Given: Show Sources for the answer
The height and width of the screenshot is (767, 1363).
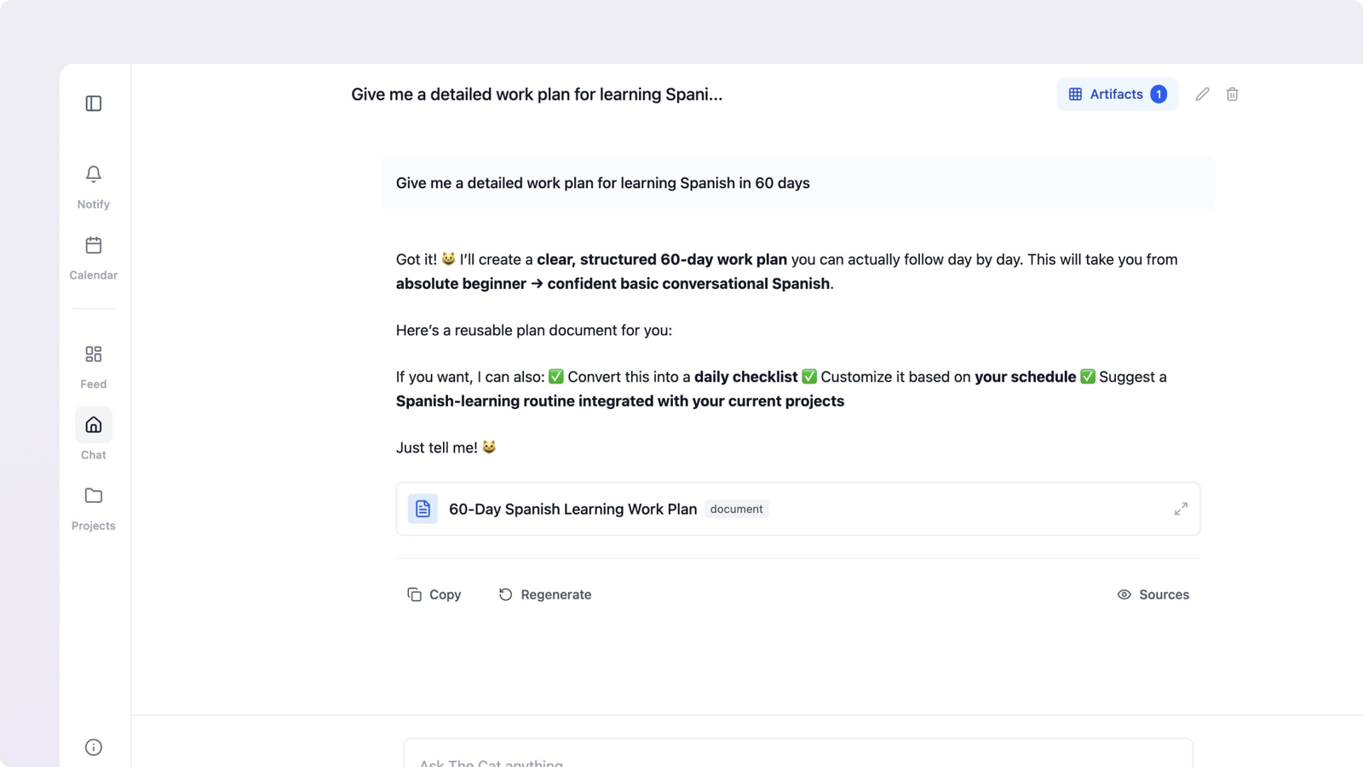Looking at the screenshot, I should (x=1153, y=595).
